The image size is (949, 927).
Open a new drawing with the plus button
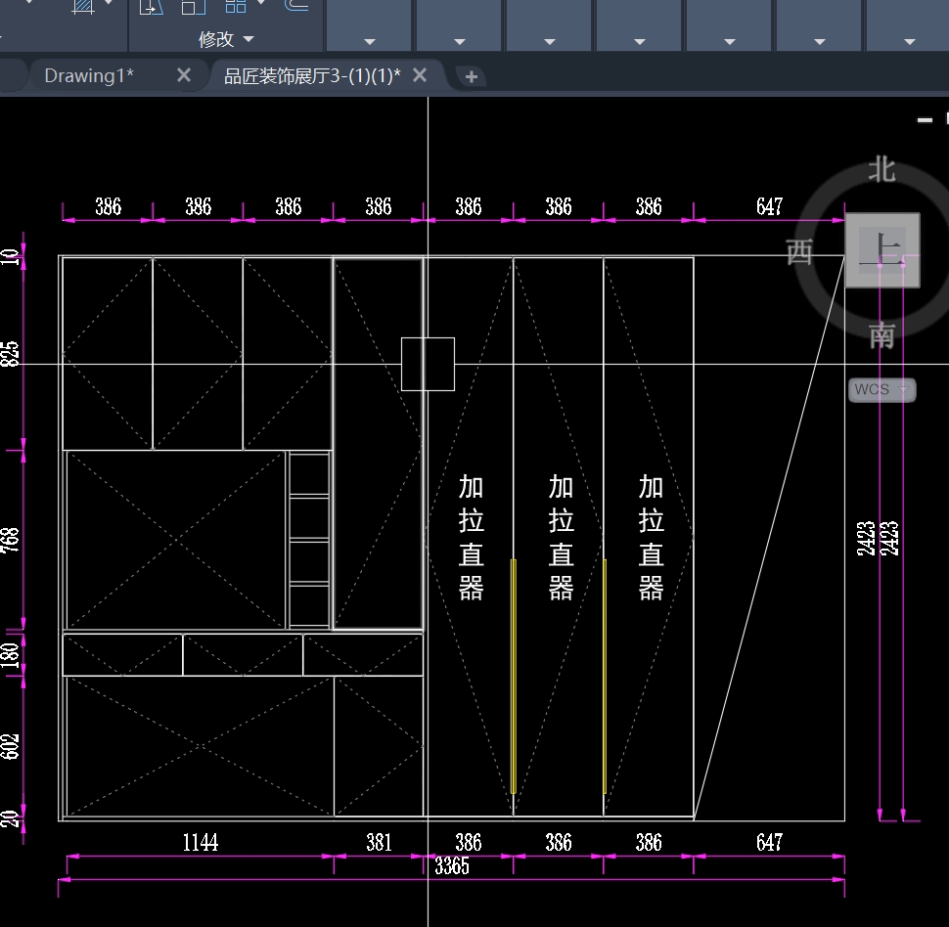(471, 77)
